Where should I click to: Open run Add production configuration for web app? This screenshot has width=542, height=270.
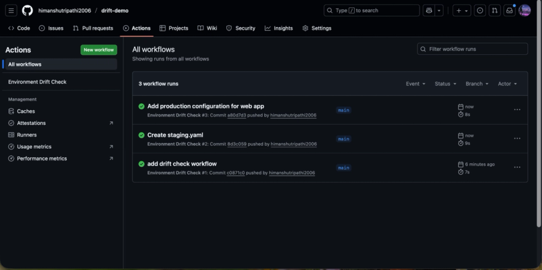point(206,106)
